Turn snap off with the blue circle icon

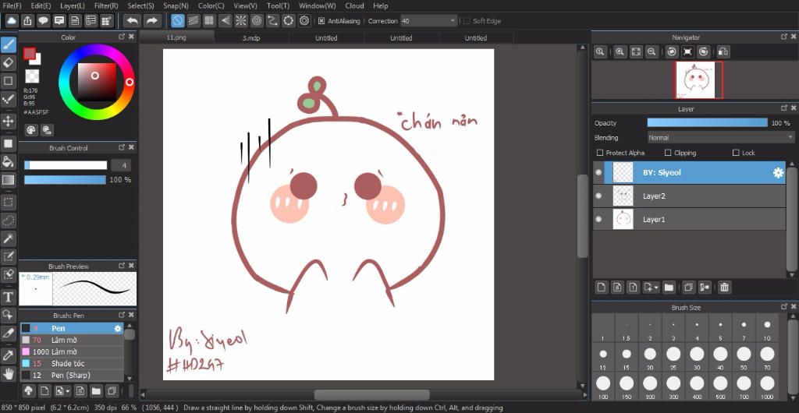tap(177, 21)
